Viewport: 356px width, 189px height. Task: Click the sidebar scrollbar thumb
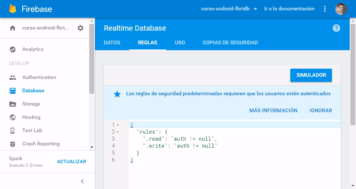(x=92, y=59)
